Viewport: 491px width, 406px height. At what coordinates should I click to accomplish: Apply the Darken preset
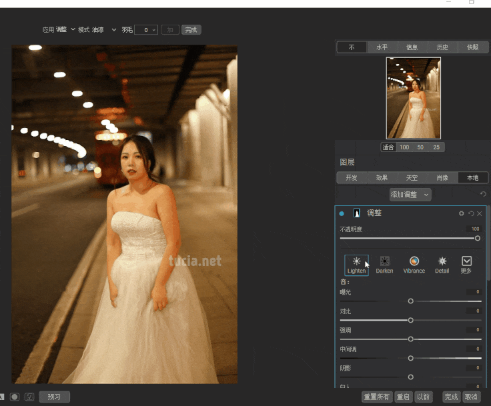[x=384, y=262]
